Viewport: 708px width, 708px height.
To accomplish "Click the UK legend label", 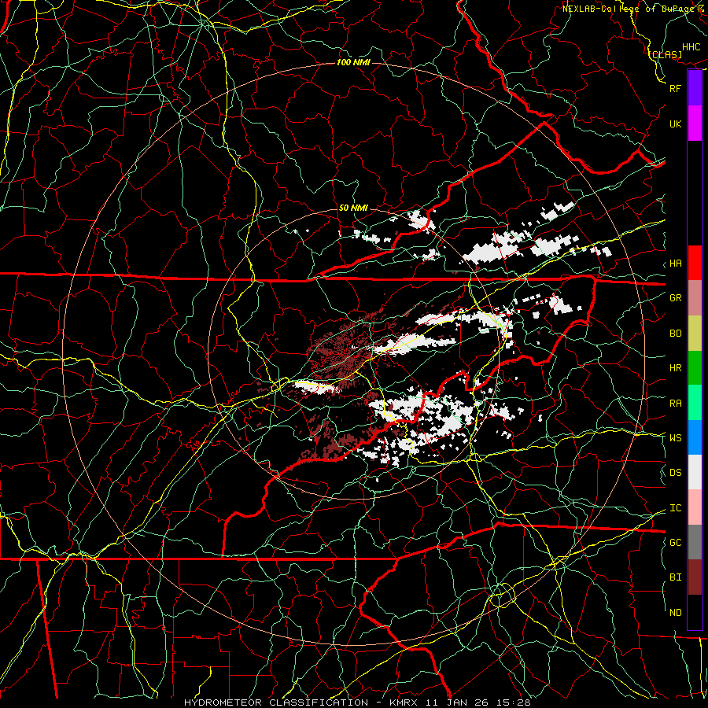I will 675,124.
